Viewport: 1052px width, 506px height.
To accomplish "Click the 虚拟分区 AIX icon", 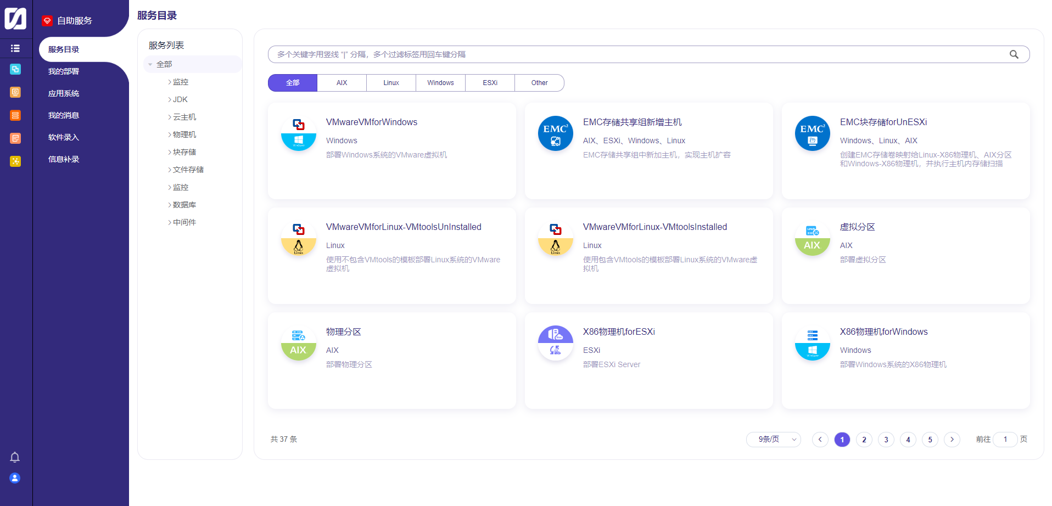I will (812, 238).
